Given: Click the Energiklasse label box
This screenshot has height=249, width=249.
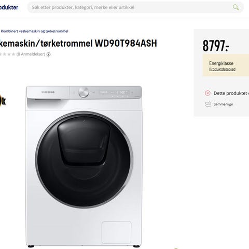Looking at the screenshot, I should (x=226, y=65).
